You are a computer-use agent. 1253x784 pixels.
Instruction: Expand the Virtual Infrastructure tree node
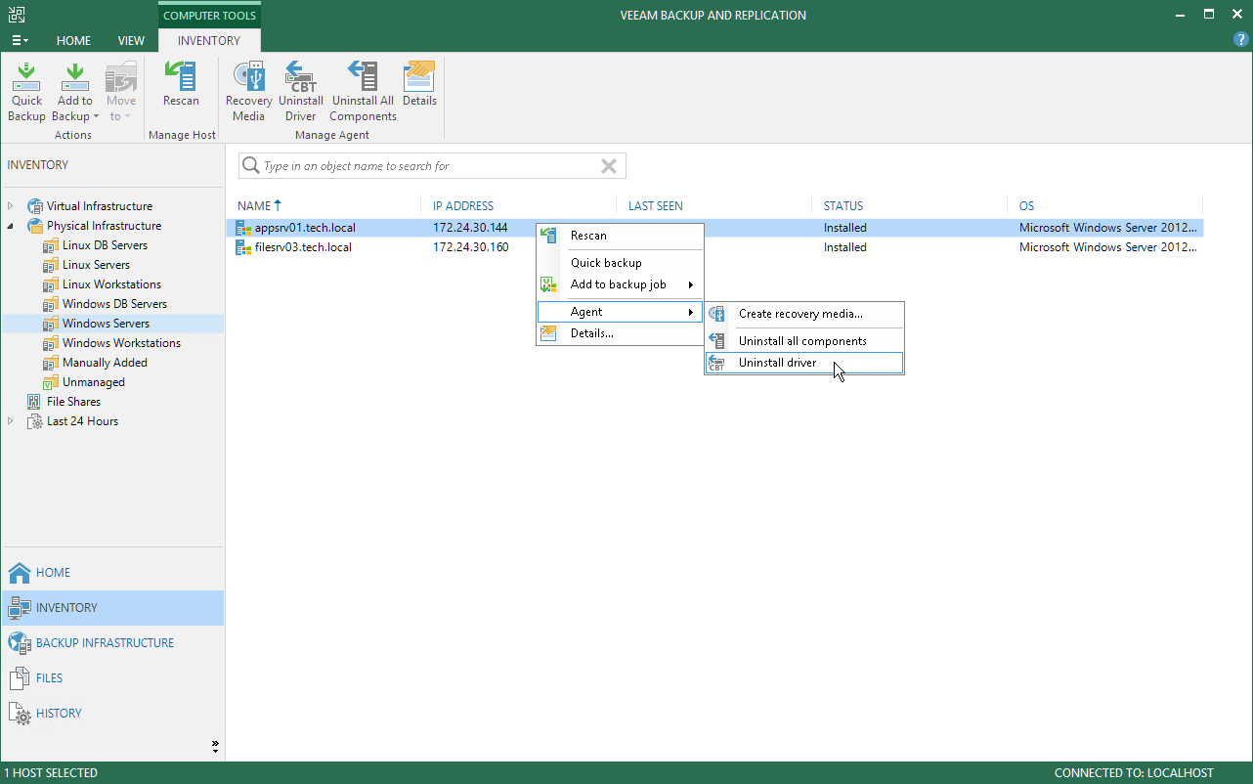point(11,206)
